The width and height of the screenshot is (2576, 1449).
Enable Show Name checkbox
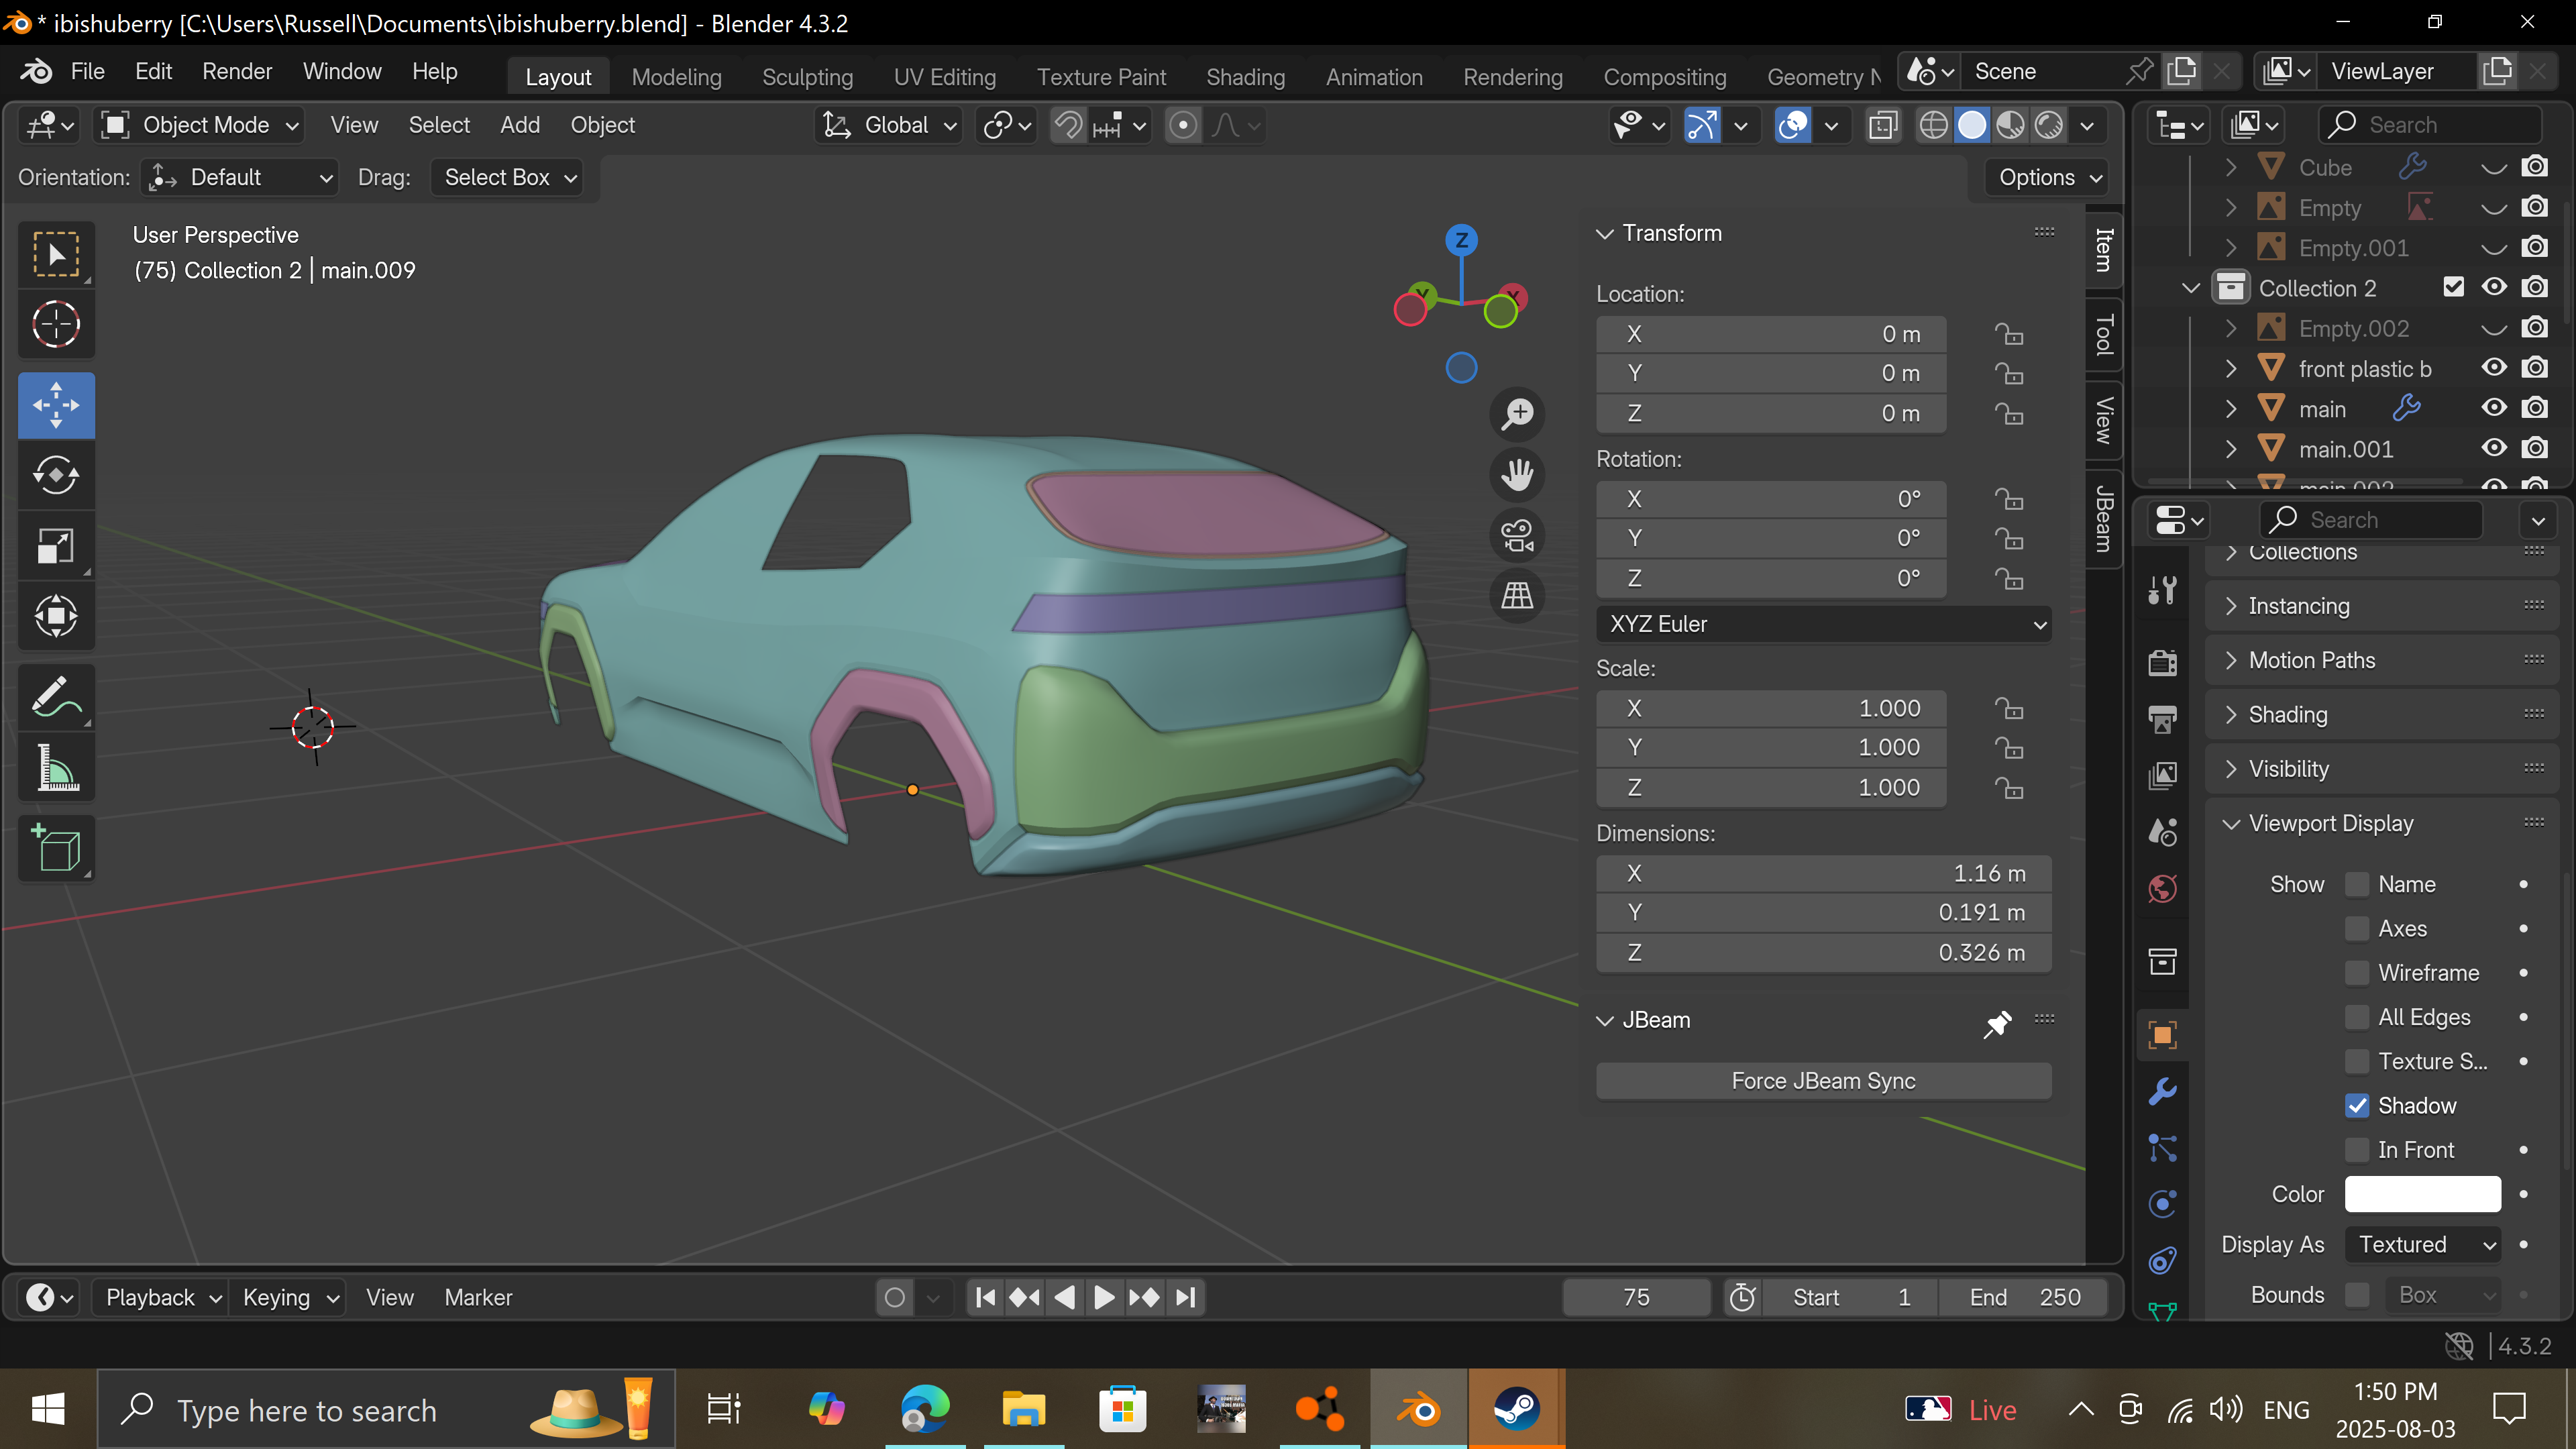[x=2357, y=884]
